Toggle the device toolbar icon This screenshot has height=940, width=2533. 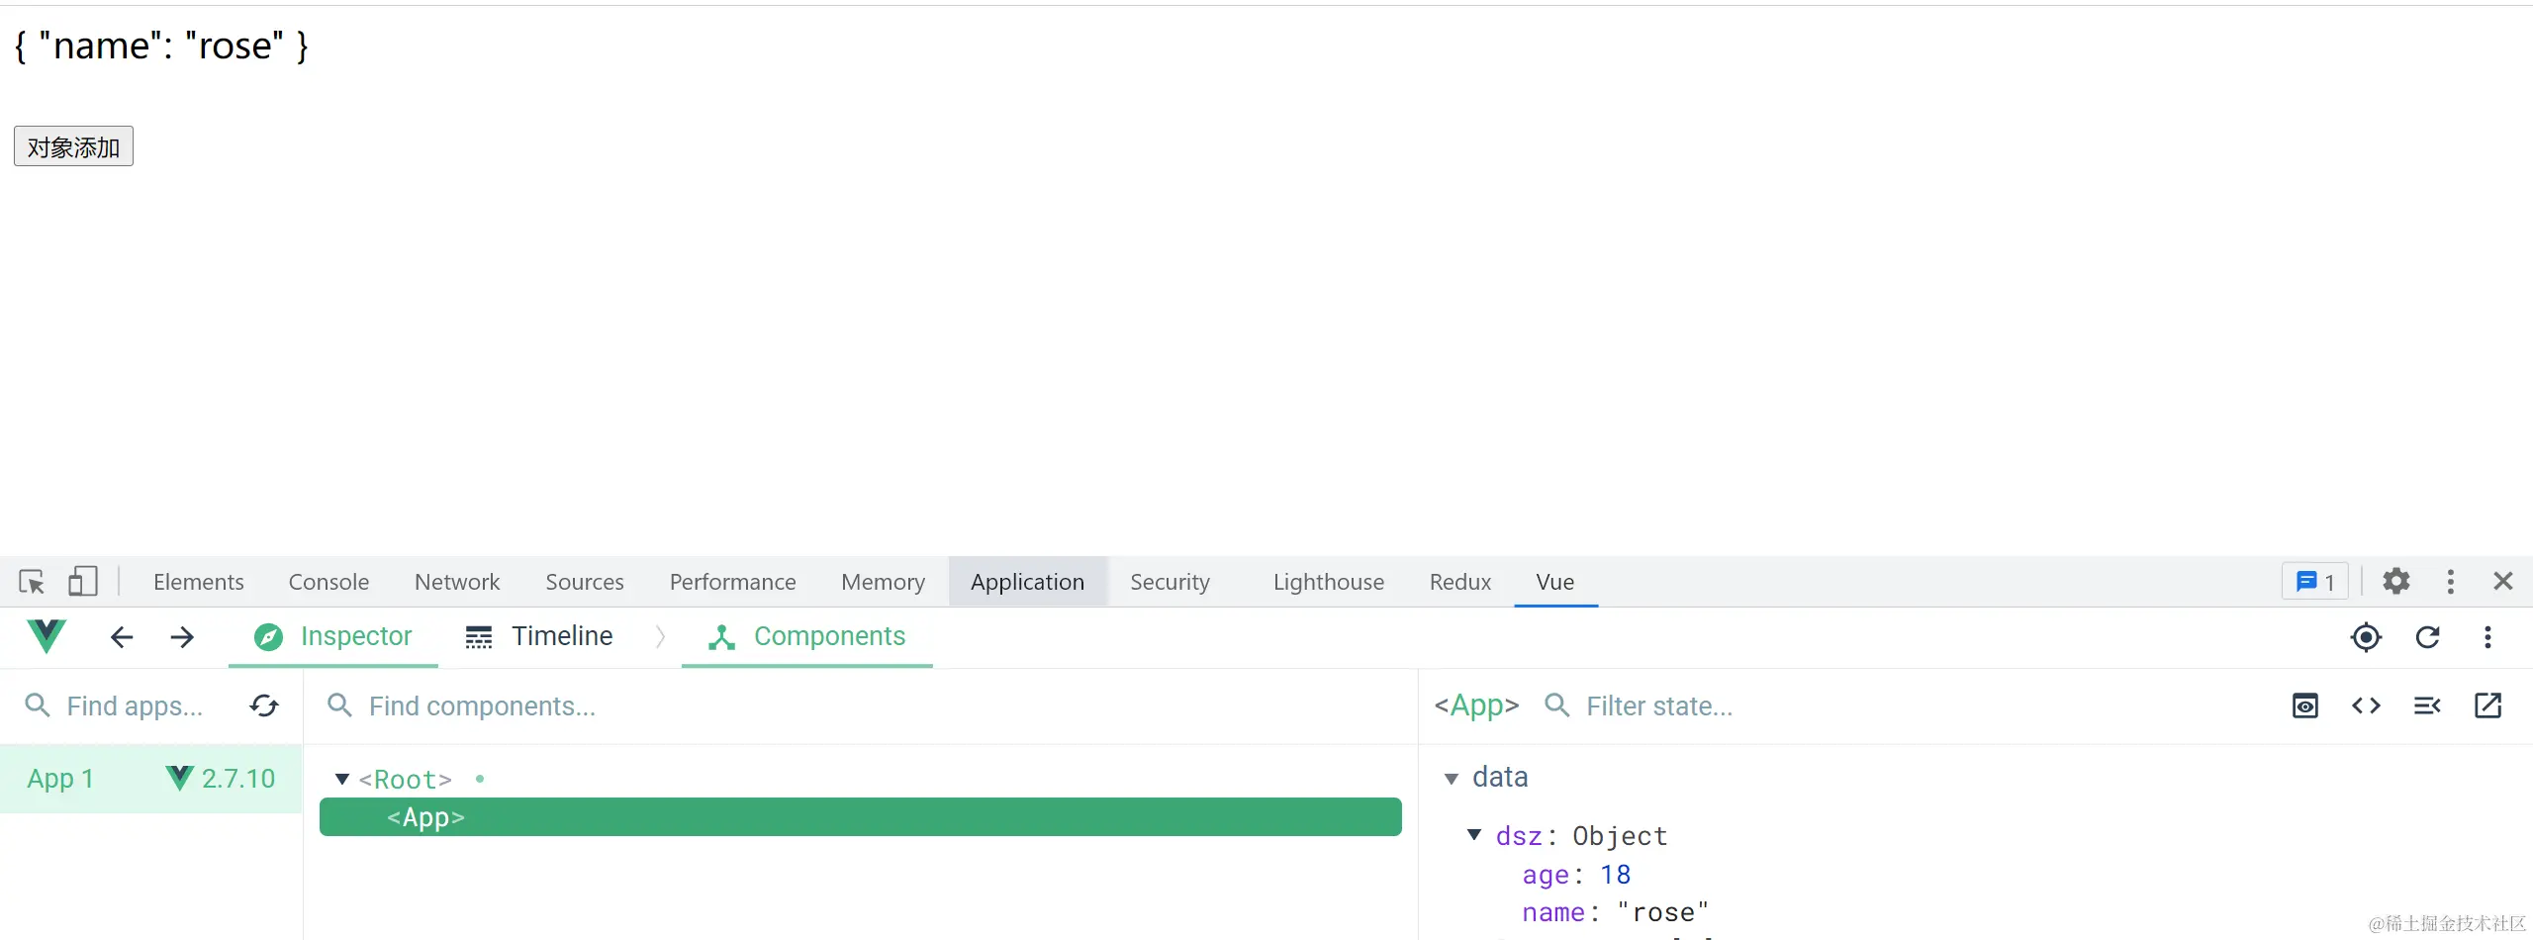point(82,582)
